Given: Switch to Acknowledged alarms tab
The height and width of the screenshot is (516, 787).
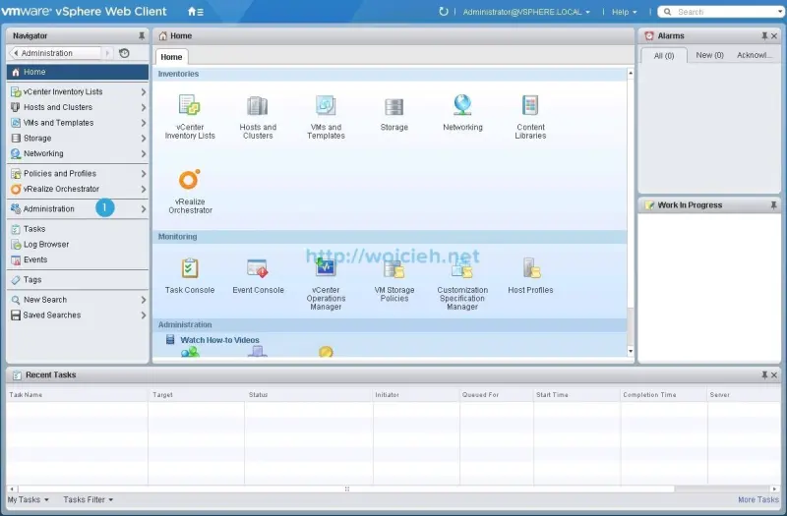Looking at the screenshot, I should (754, 55).
